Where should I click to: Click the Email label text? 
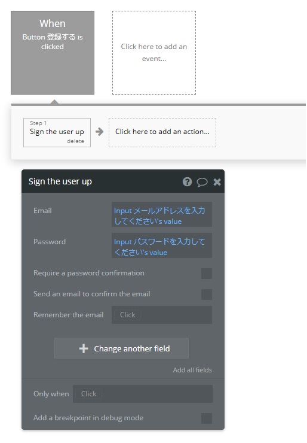click(x=42, y=211)
